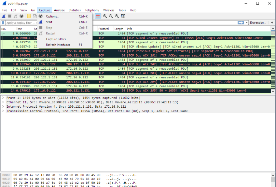Select packet 13 at time 0.179906
Screen dimensions: 276x187
click(x=135, y=86)
